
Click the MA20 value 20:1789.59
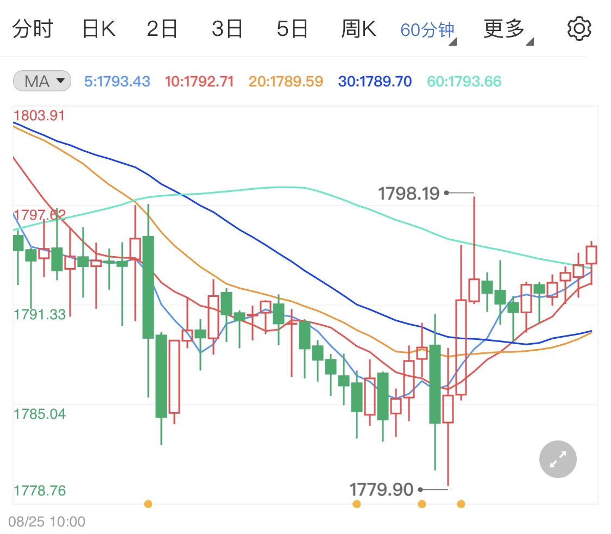tap(286, 82)
